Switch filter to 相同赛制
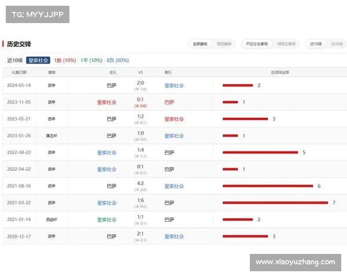 224,44
